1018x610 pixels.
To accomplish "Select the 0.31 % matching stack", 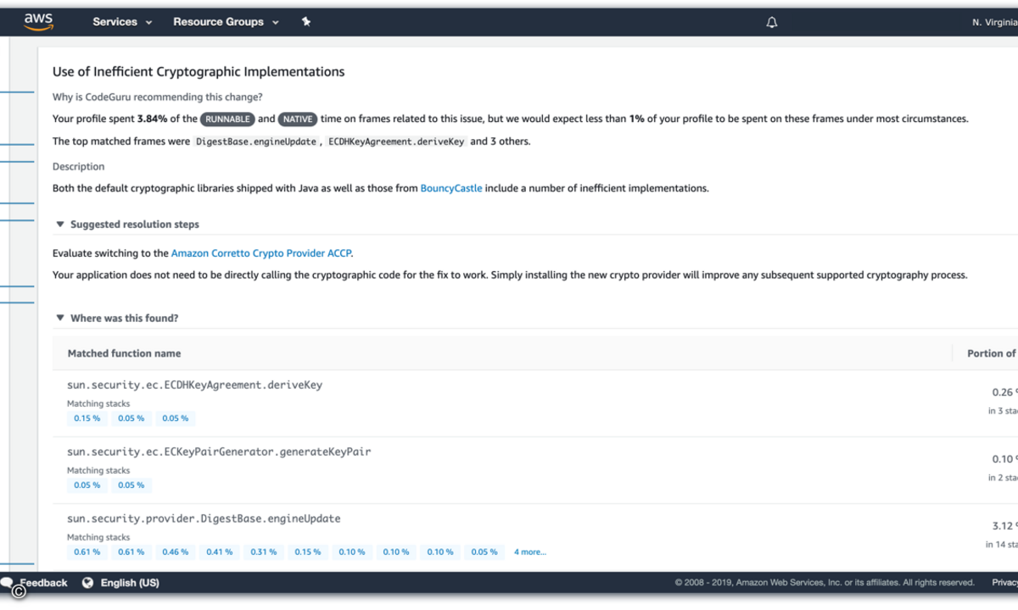I will (x=263, y=552).
